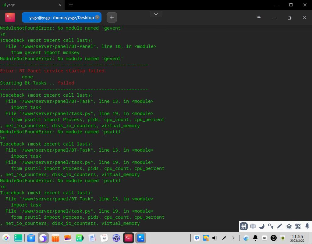Open the on-screen keyboard tray icon
The width and height of the screenshot is (312, 244).
(x=264, y=238)
